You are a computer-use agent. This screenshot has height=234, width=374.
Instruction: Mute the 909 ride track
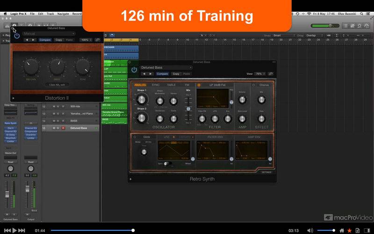pyautogui.click(x=54, y=107)
